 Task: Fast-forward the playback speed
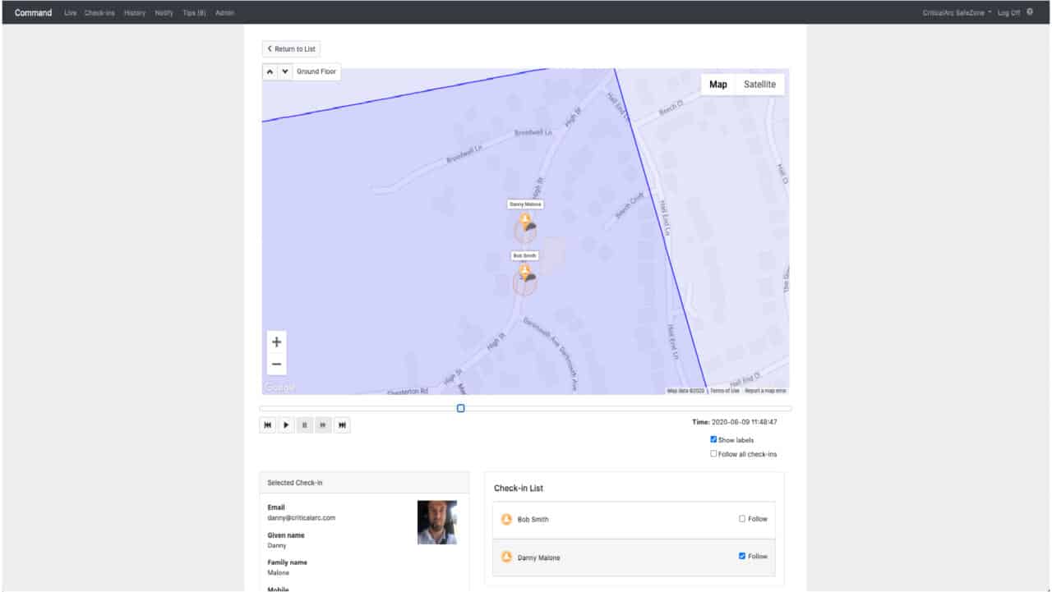[323, 424]
